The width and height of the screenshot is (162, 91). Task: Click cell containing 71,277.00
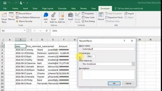(64, 63)
